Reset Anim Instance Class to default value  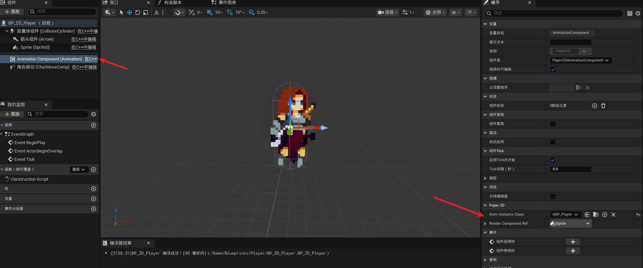click(638, 215)
